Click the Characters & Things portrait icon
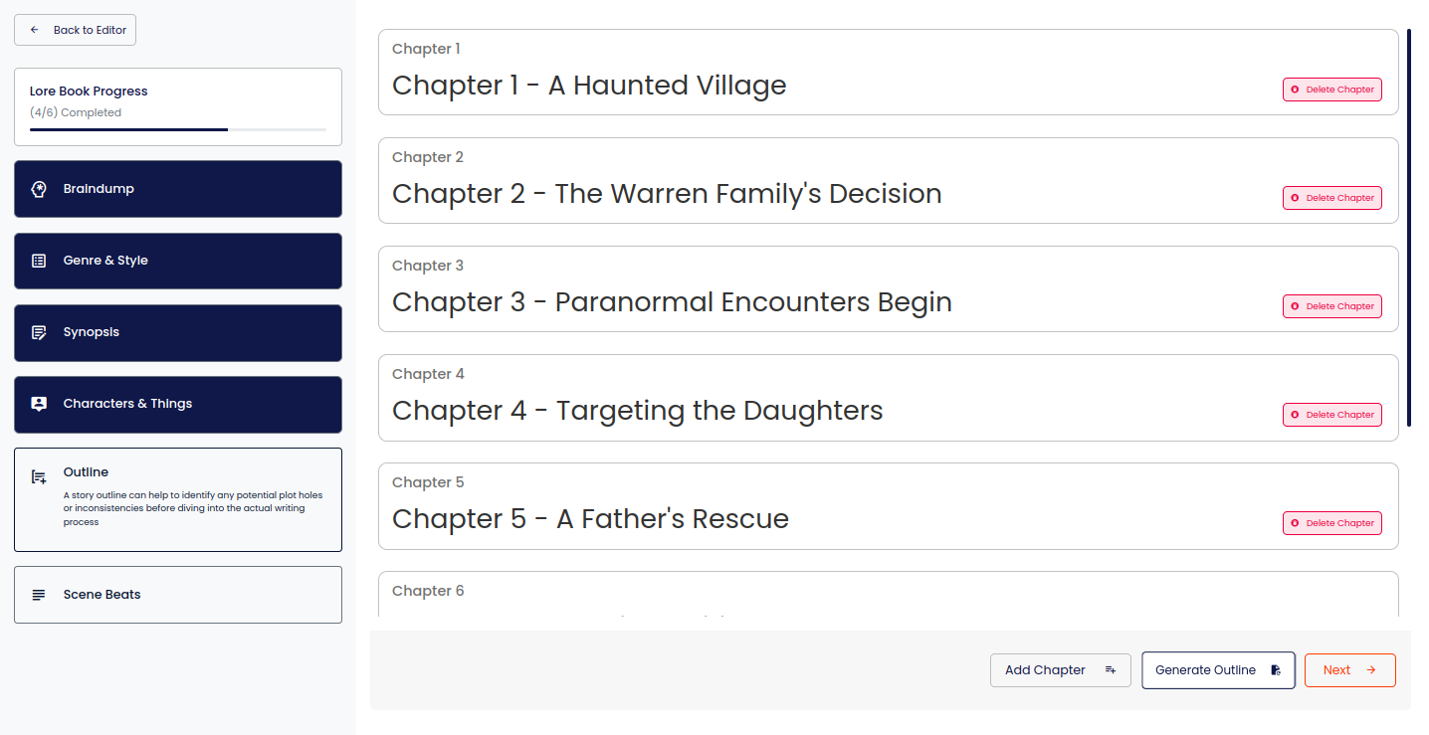The image size is (1429, 735). [x=39, y=405]
